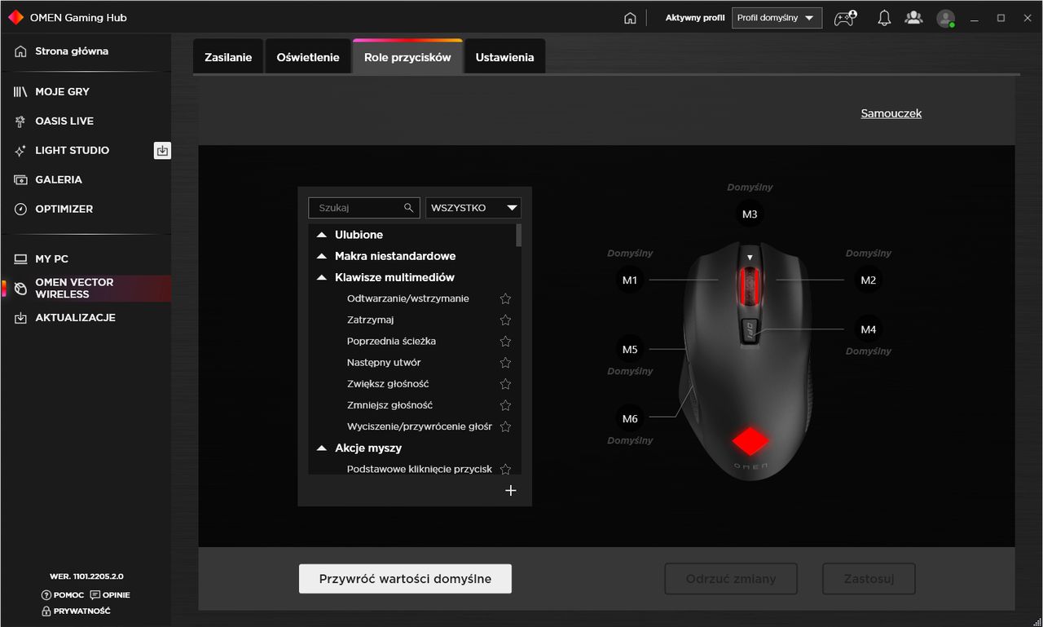
Task: Select Zatrzymaj action in list
Action: point(370,320)
